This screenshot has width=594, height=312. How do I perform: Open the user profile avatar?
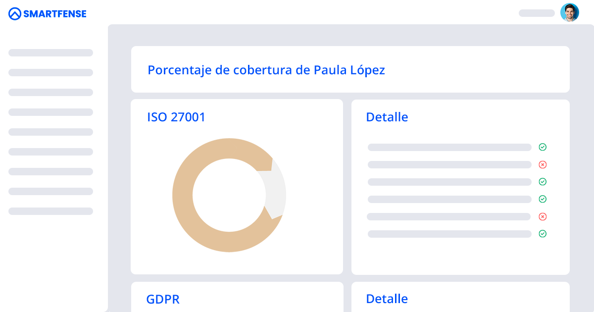(569, 12)
